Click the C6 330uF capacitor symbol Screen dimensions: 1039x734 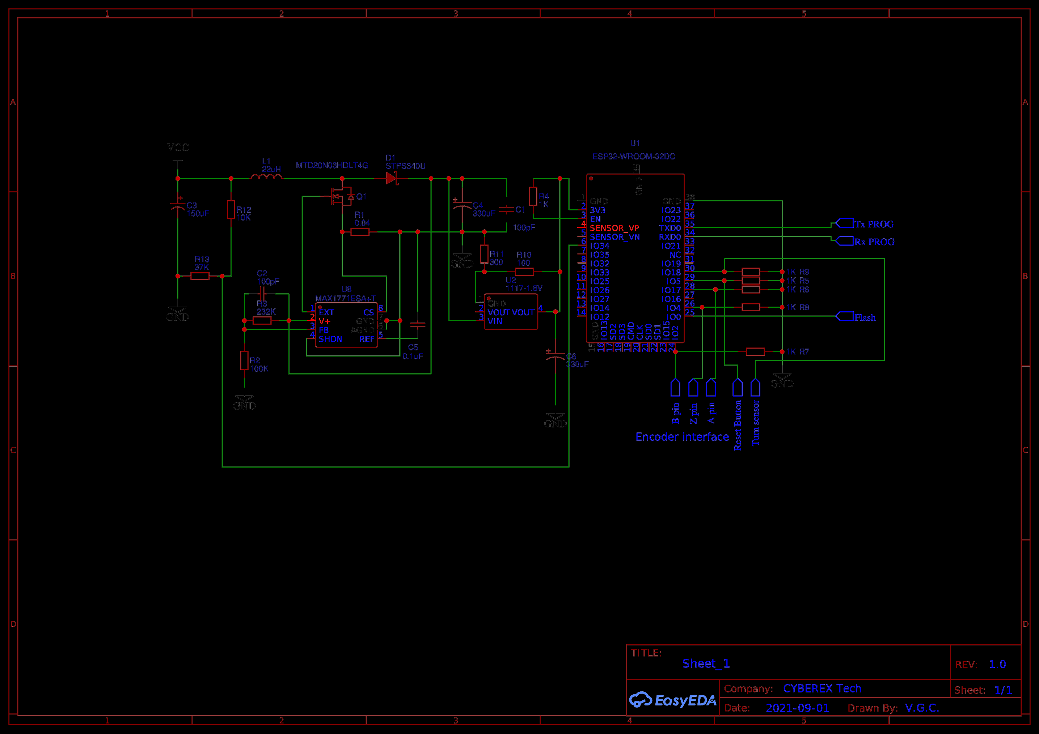(x=555, y=356)
